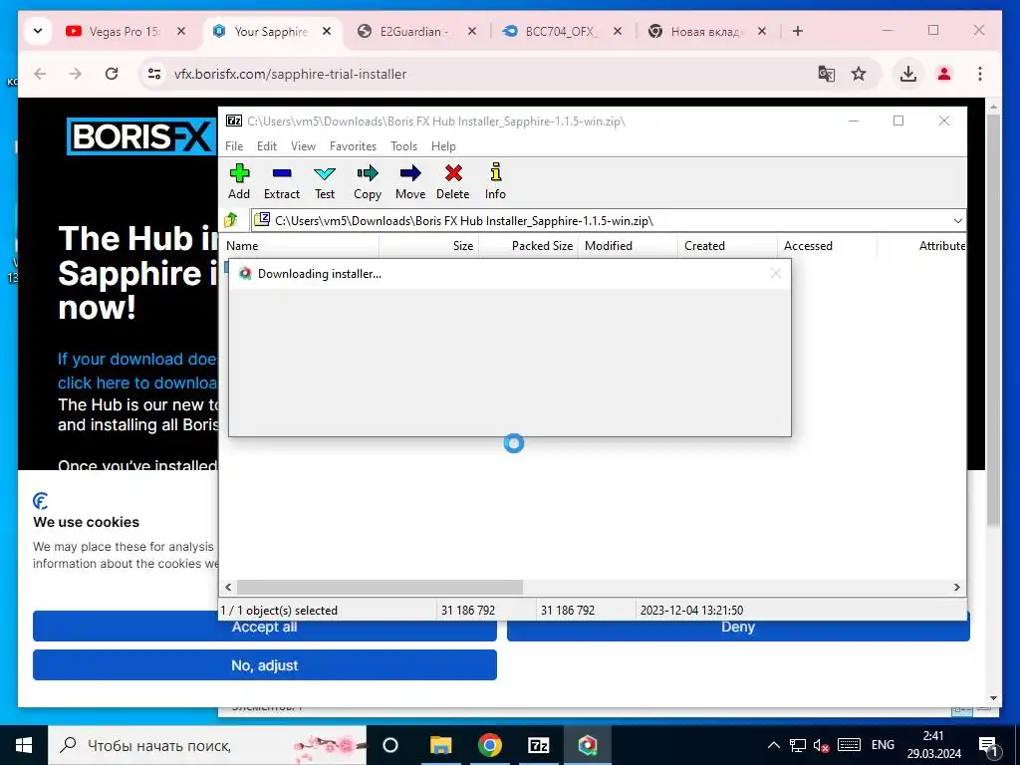Click the No, adjust cookies button

click(265, 664)
